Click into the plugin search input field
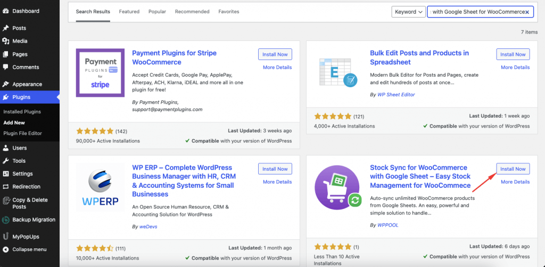Screen dimensions: 545x267 click(480, 12)
